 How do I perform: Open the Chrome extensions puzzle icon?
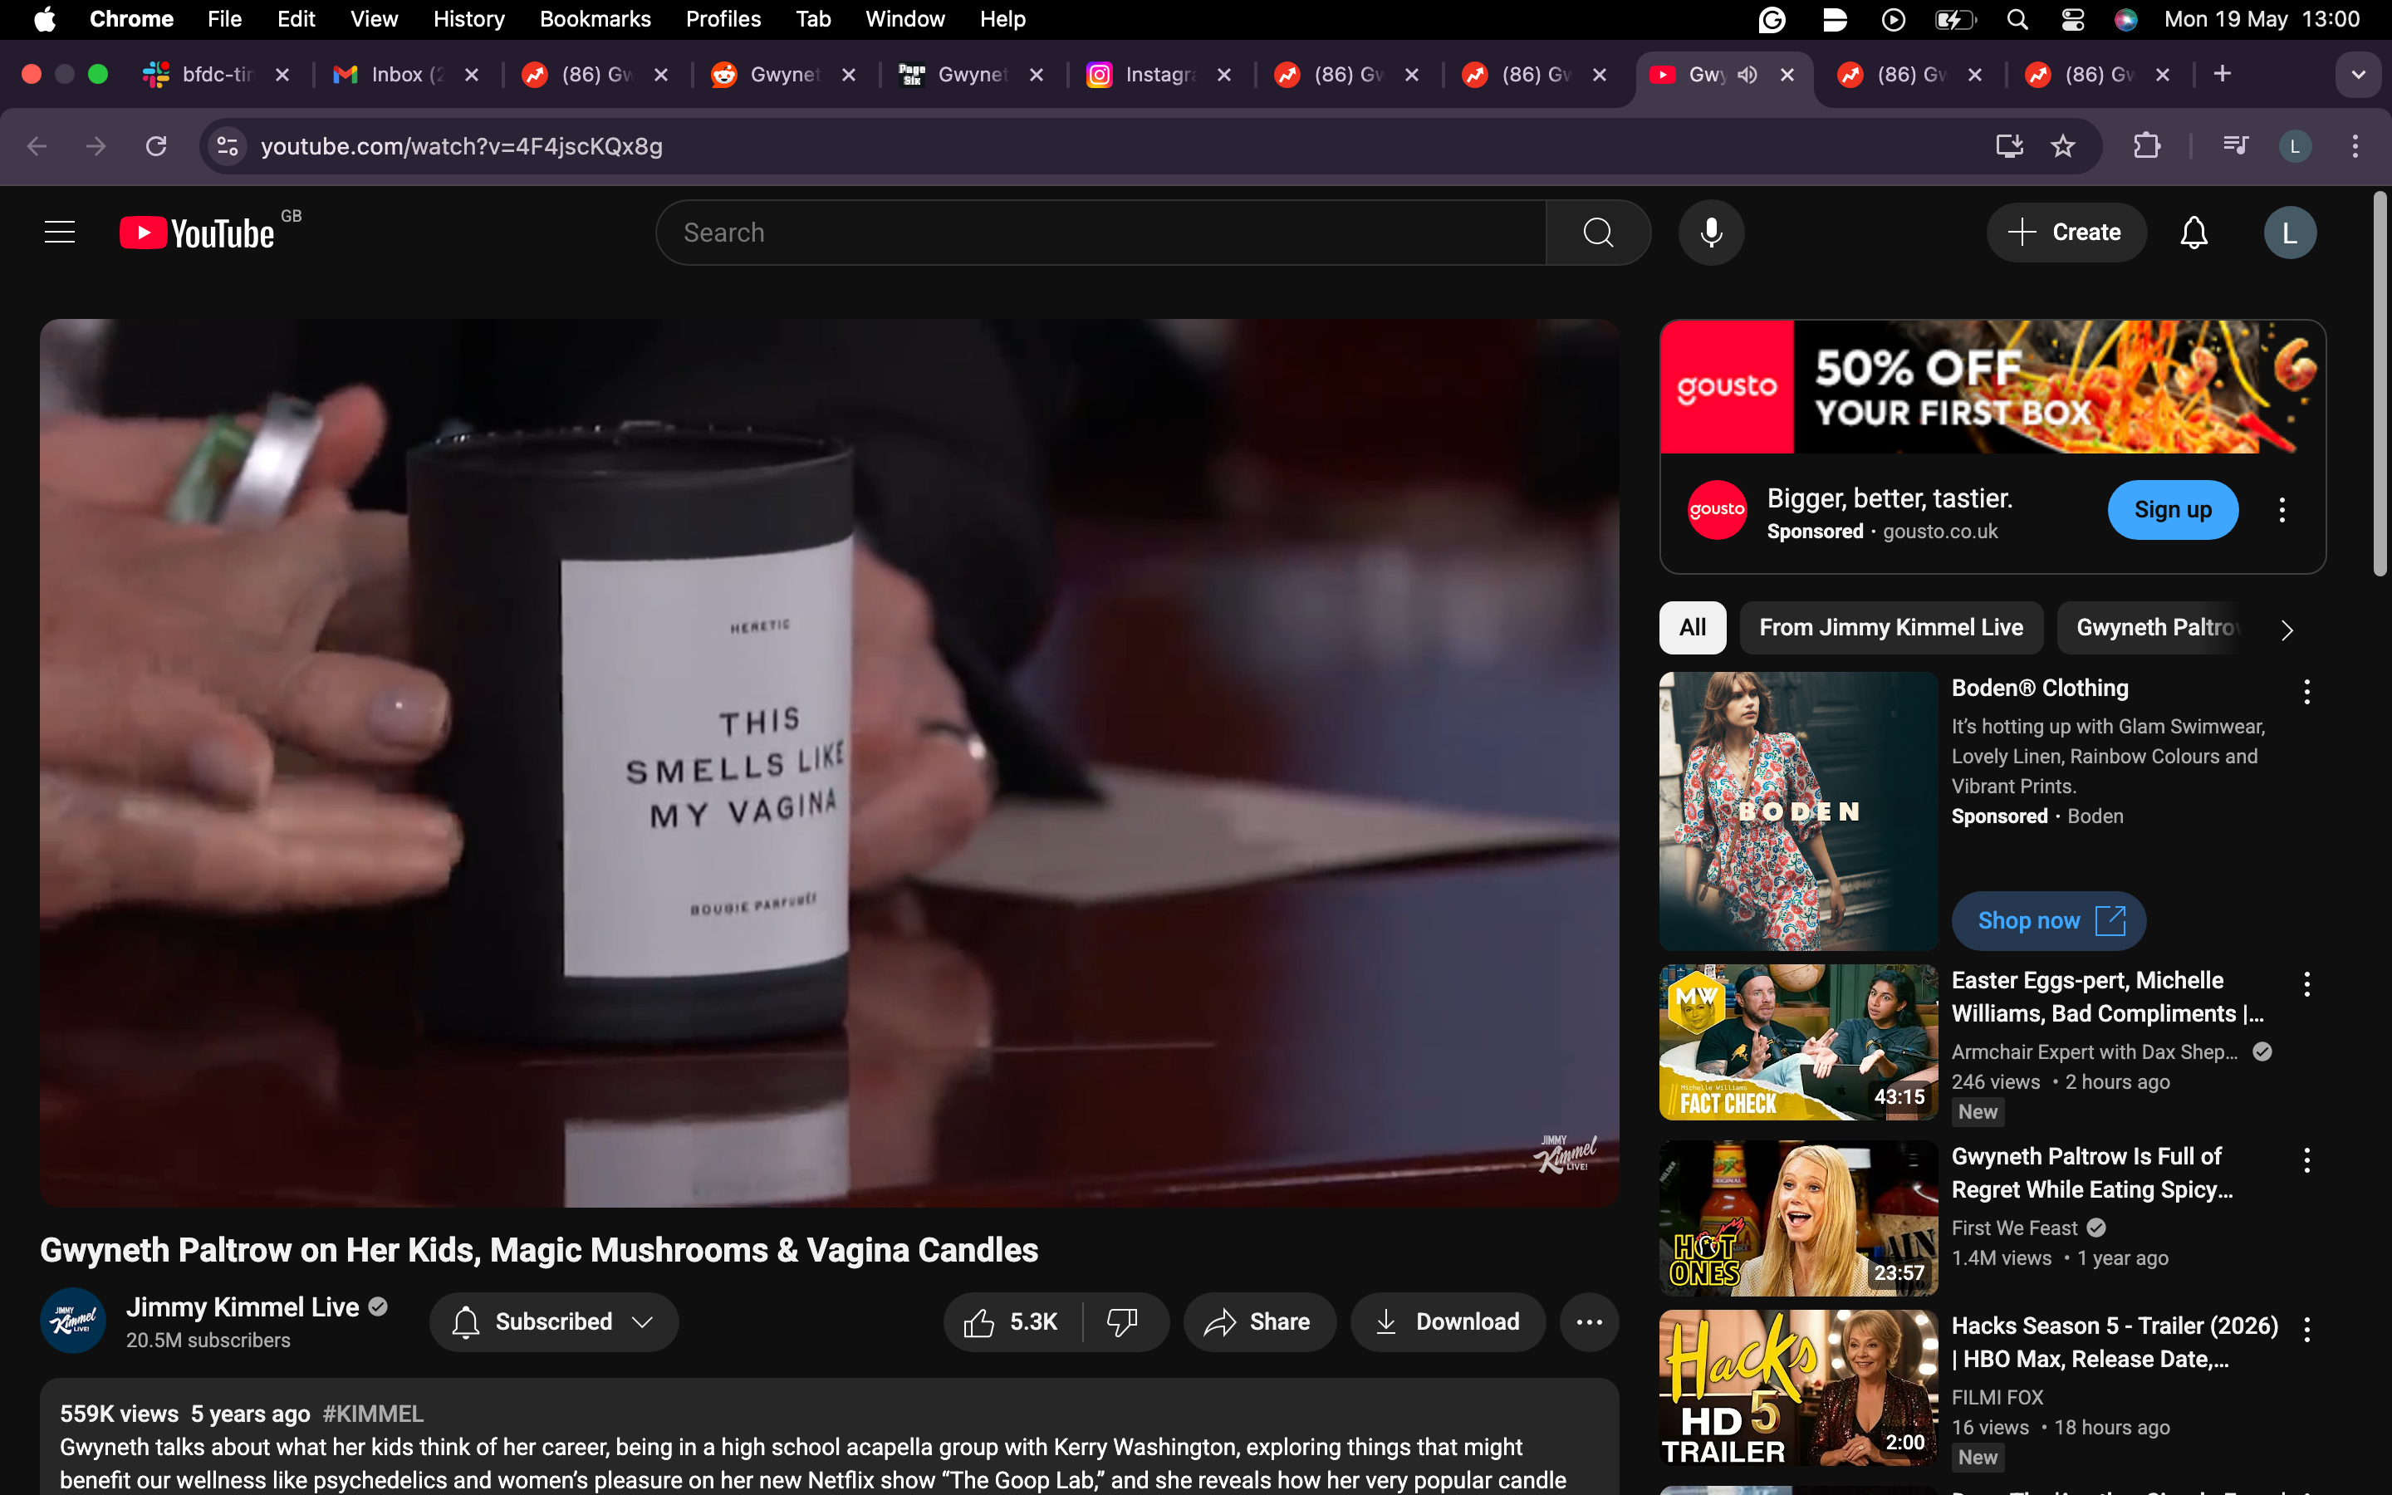pyautogui.click(x=2147, y=145)
